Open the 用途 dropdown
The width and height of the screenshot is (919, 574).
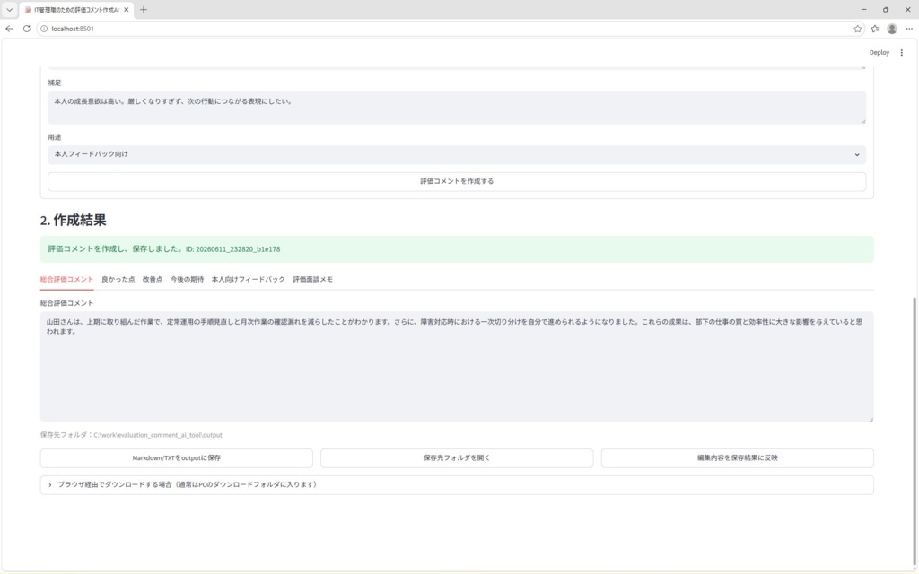pos(457,154)
